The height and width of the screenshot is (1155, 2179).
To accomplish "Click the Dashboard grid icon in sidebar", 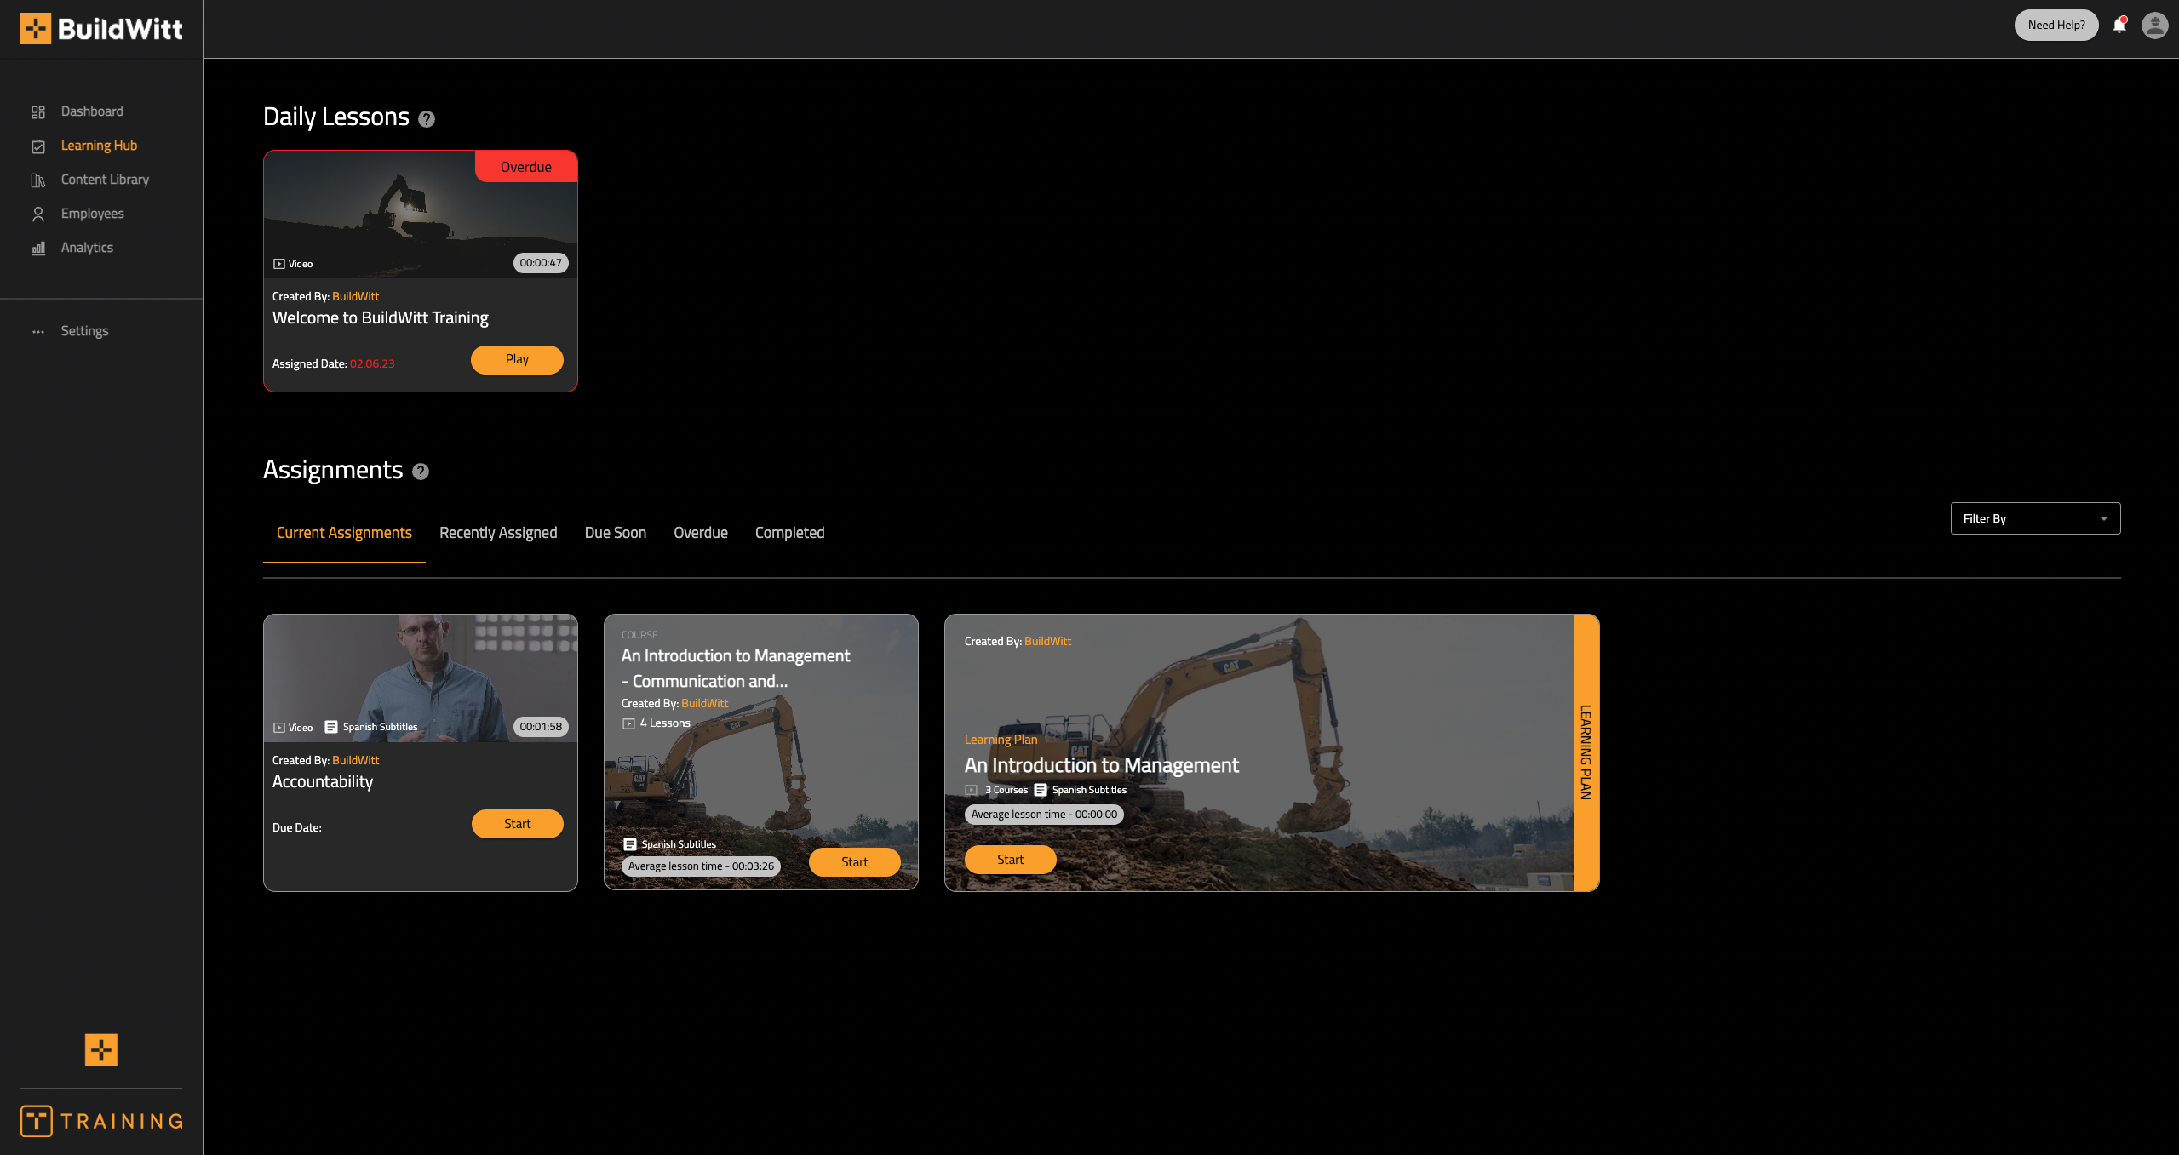I will pos(38,112).
